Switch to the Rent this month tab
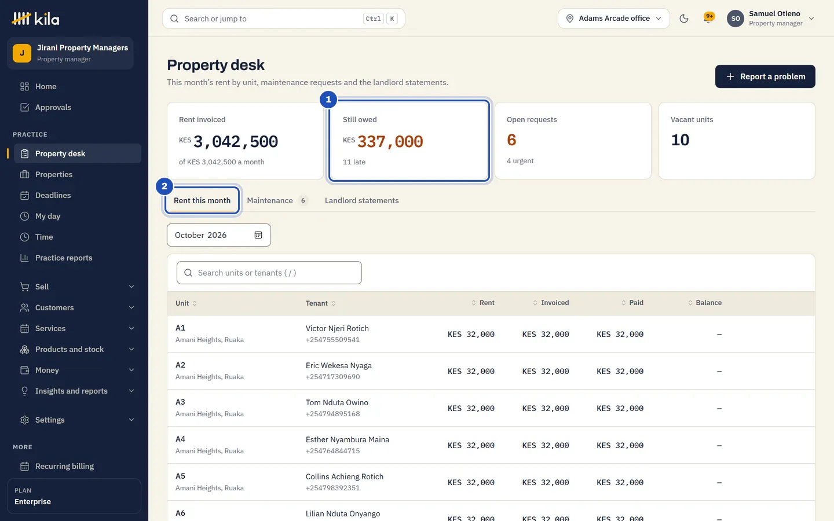 point(202,200)
